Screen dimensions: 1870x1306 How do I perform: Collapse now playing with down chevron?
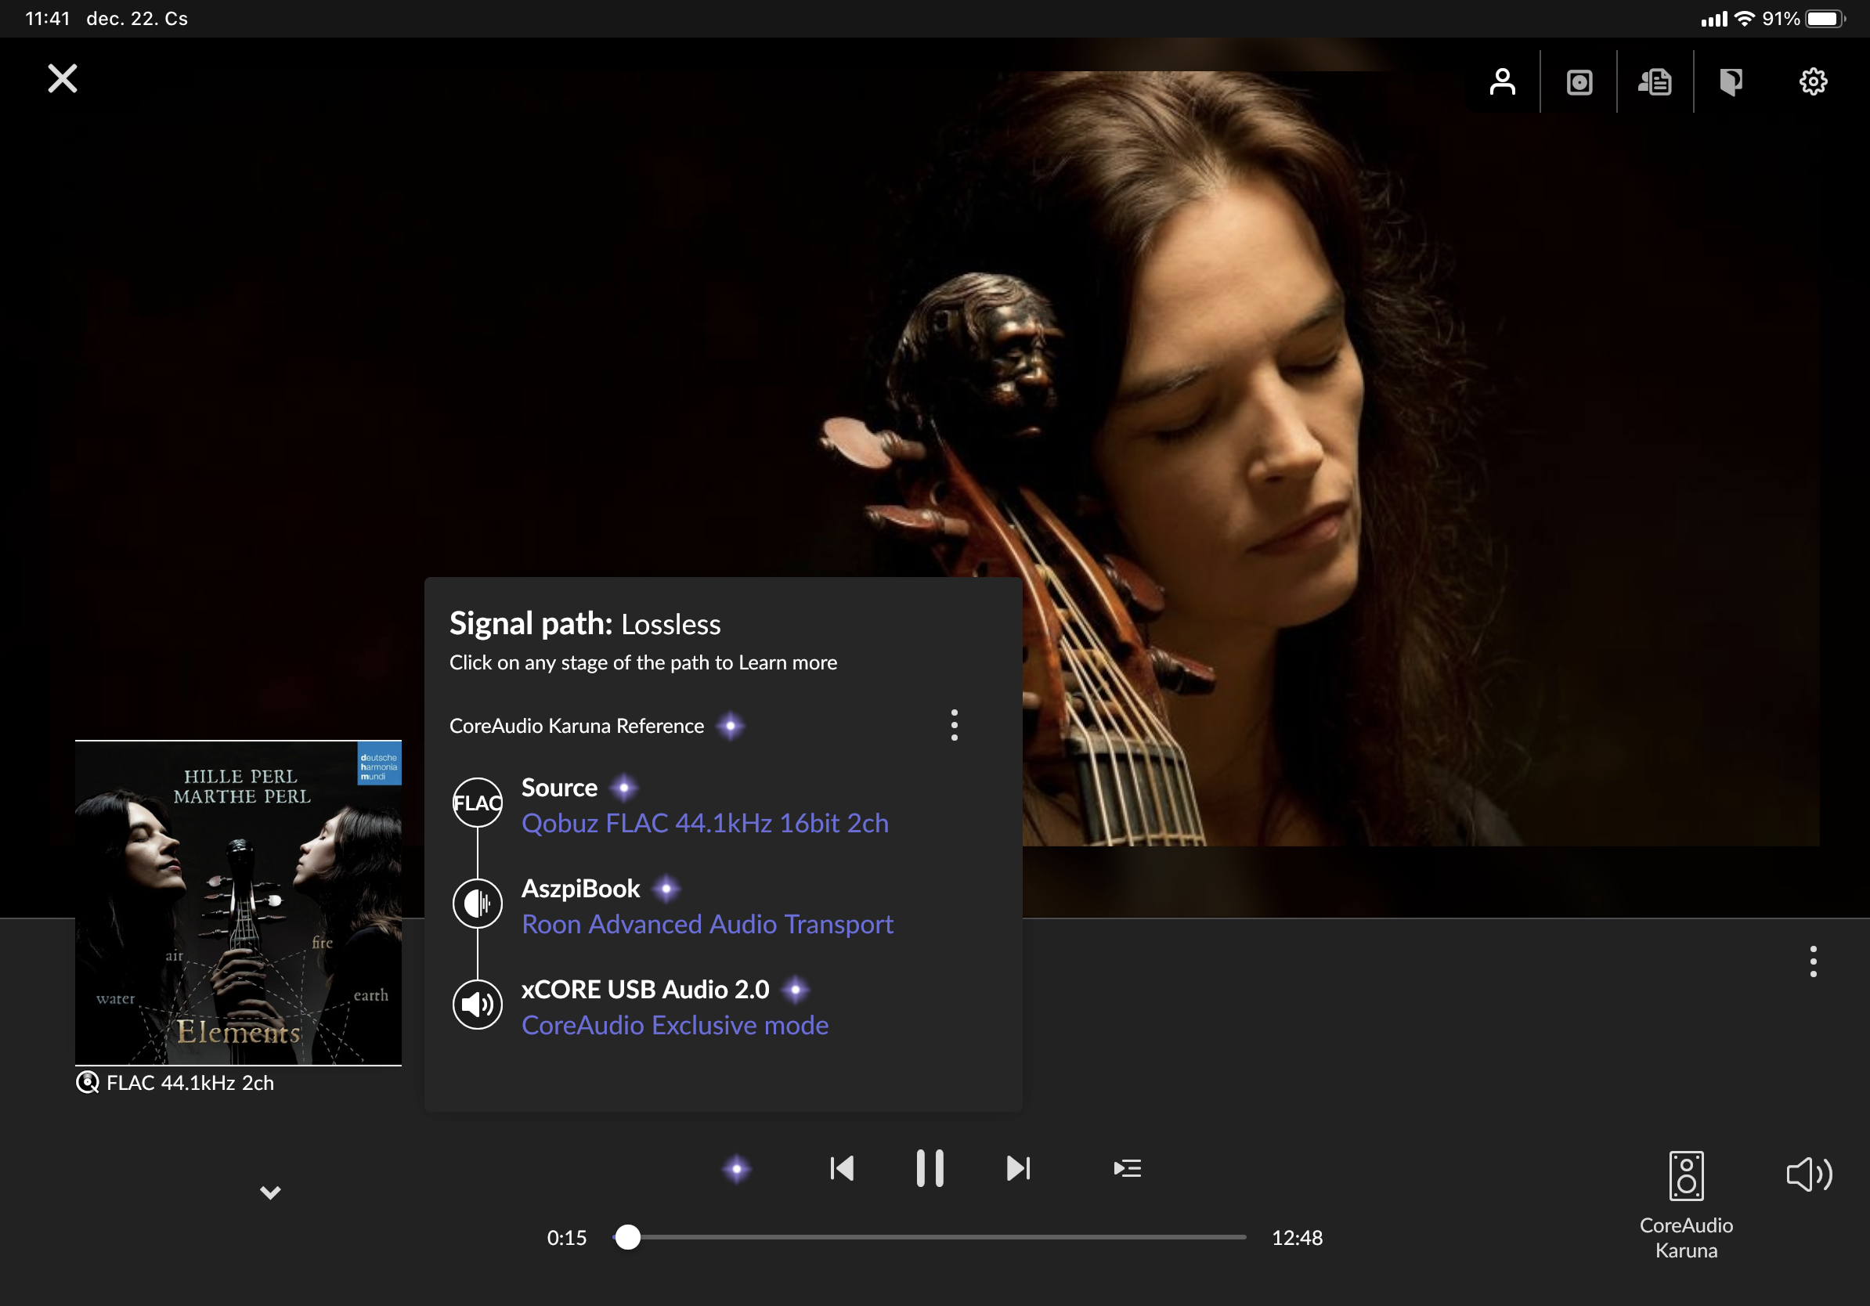point(270,1192)
